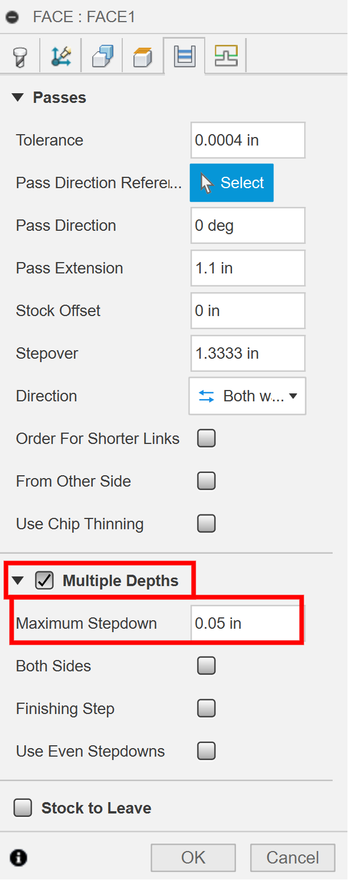Collapse the Multiple Depths section triangle

18,581
